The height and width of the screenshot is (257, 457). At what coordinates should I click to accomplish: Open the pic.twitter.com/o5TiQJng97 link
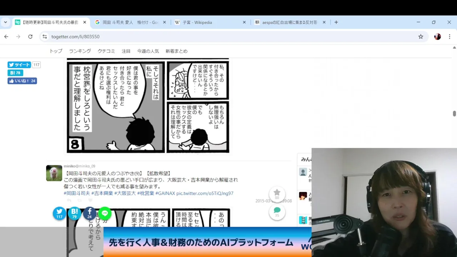[205, 193]
